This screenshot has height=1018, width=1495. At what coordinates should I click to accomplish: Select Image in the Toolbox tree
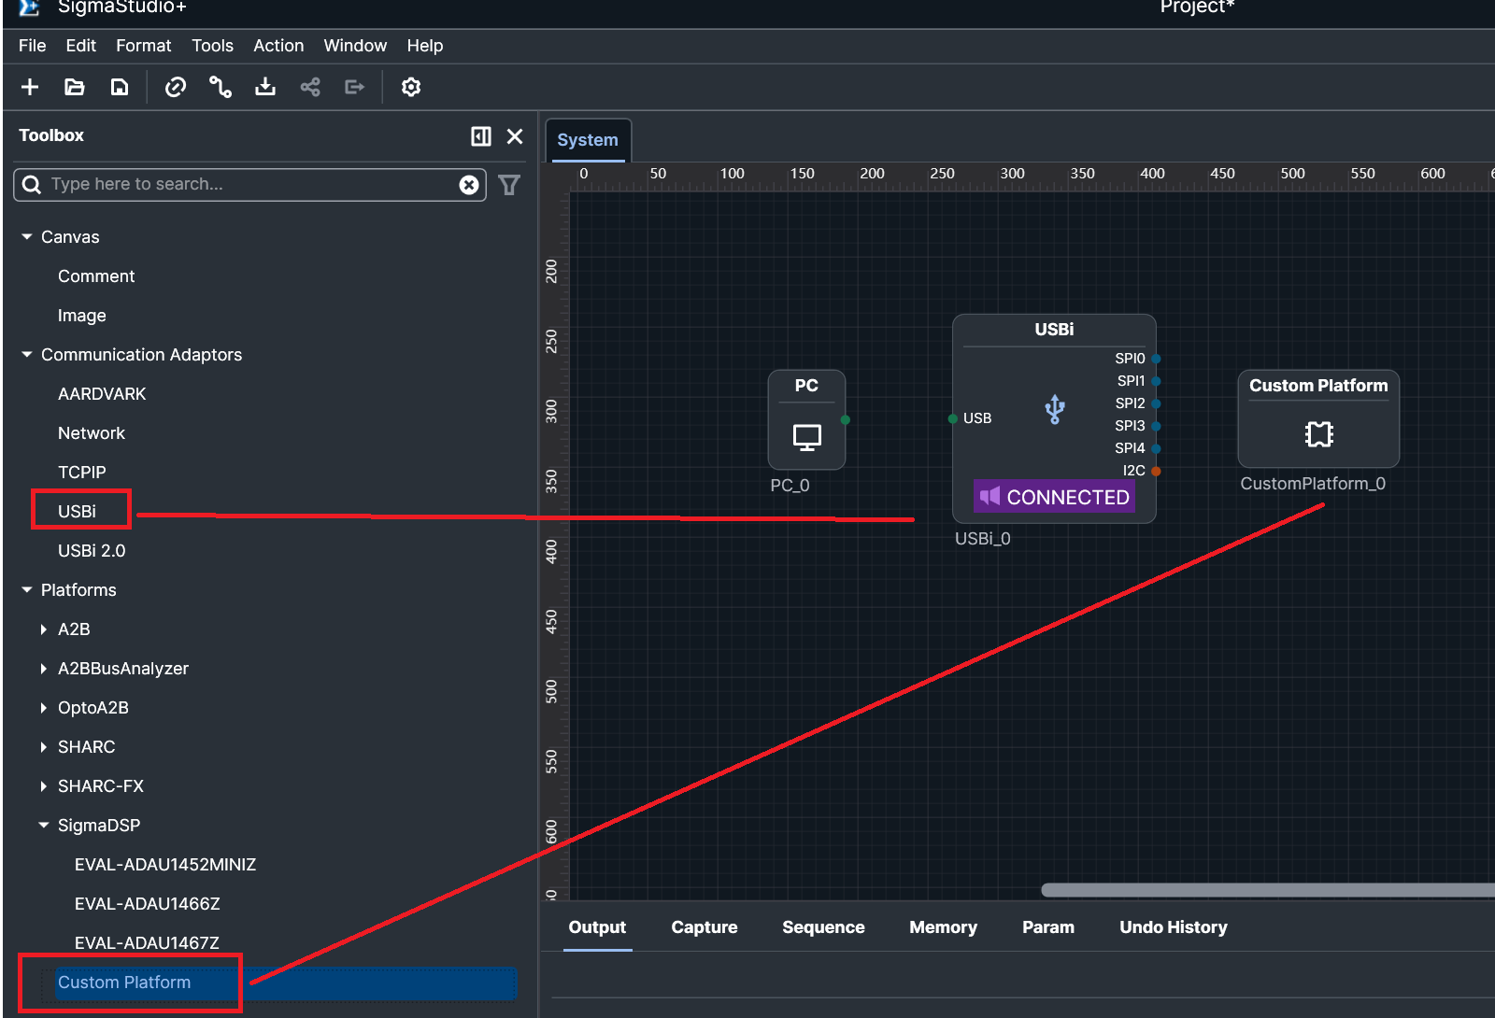point(82,316)
